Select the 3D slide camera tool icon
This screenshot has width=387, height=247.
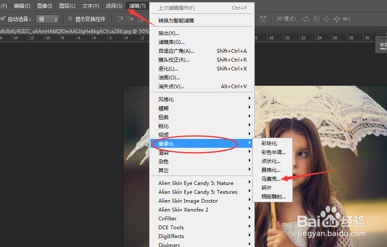click(336, 19)
